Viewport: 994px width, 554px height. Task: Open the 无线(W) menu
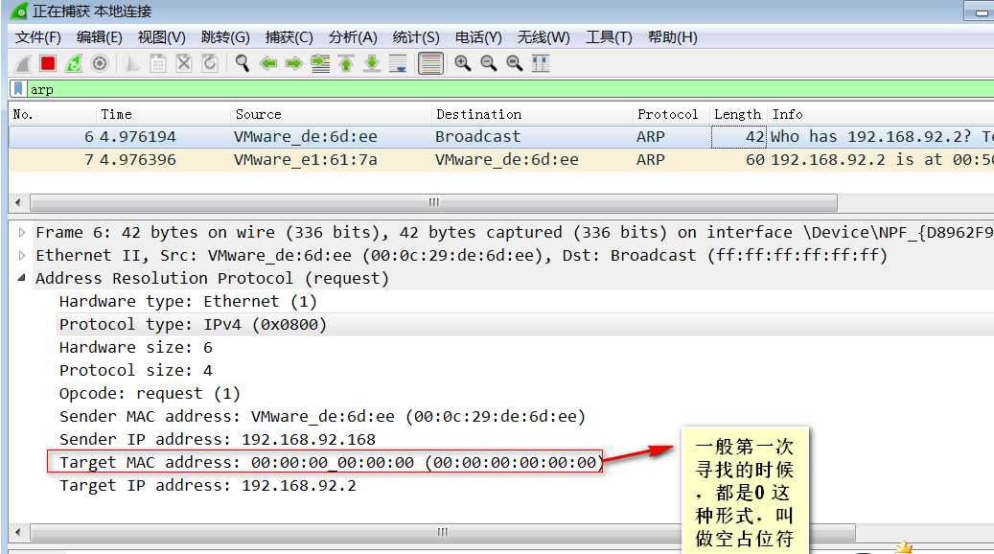point(543,37)
